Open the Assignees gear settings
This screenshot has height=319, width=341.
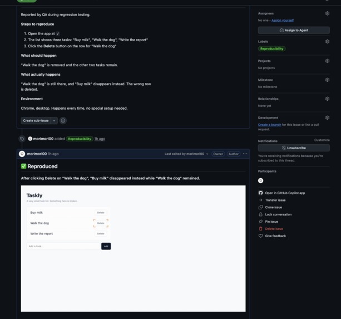point(327,13)
